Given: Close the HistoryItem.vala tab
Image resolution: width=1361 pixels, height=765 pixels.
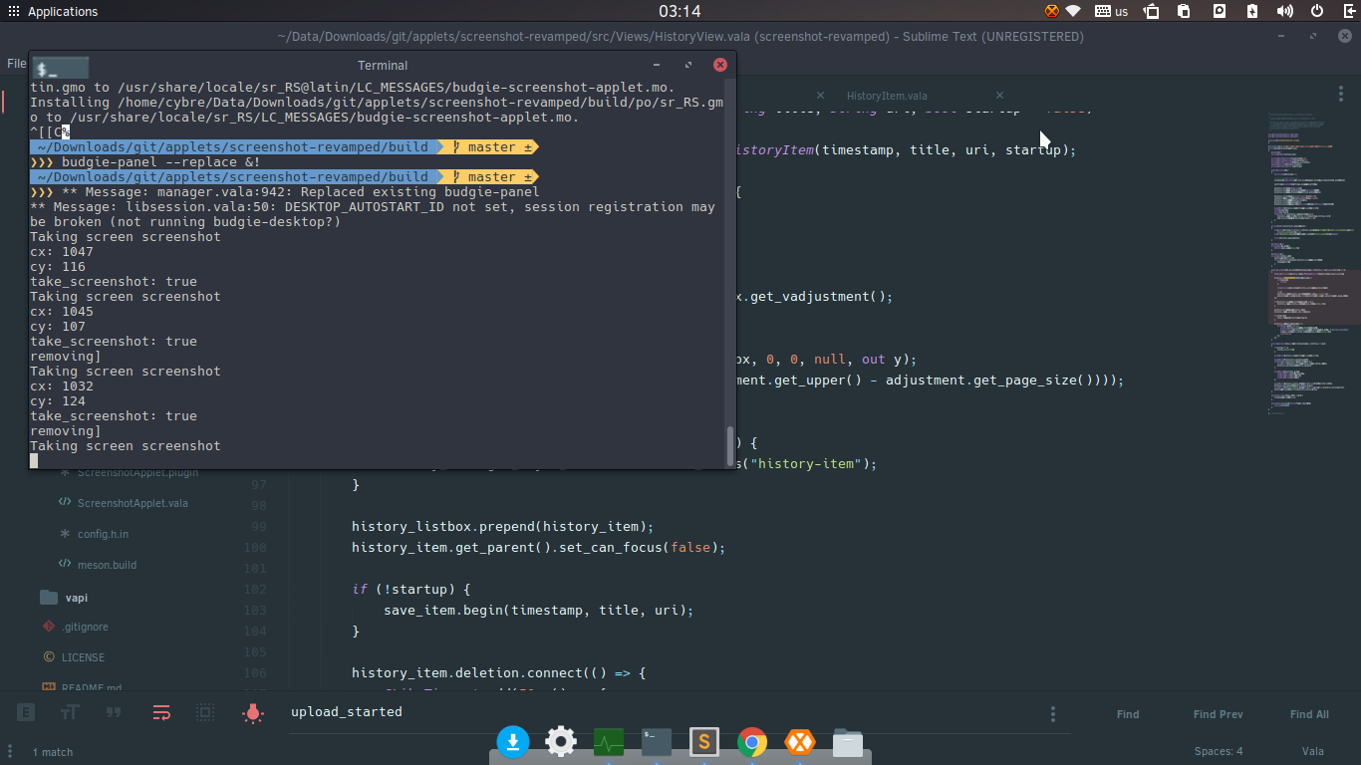Looking at the screenshot, I should click(x=1001, y=96).
